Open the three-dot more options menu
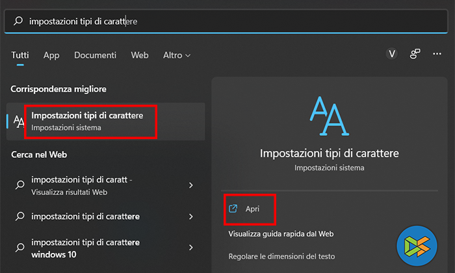 tap(437, 55)
